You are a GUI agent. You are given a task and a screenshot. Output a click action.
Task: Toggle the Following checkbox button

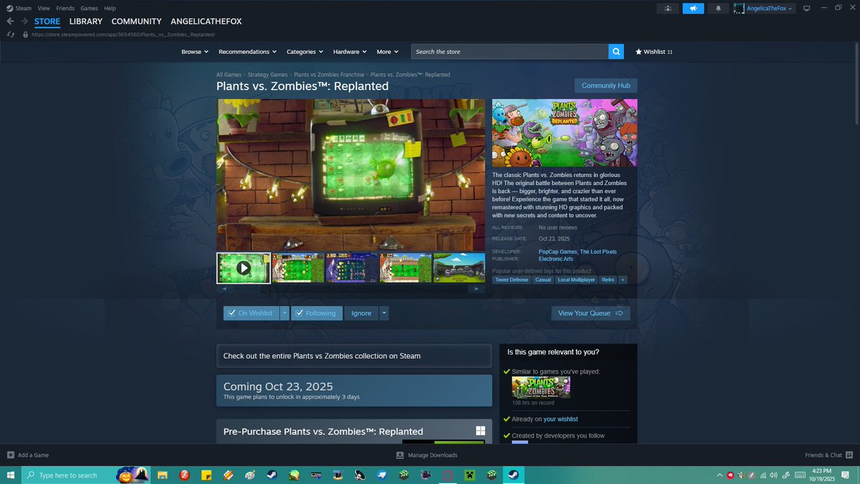click(317, 313)
